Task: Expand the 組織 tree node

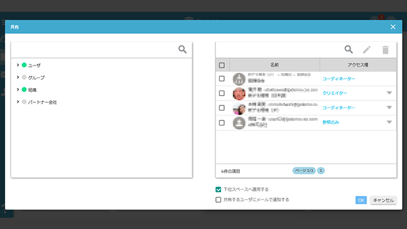Action: [17, 89]
